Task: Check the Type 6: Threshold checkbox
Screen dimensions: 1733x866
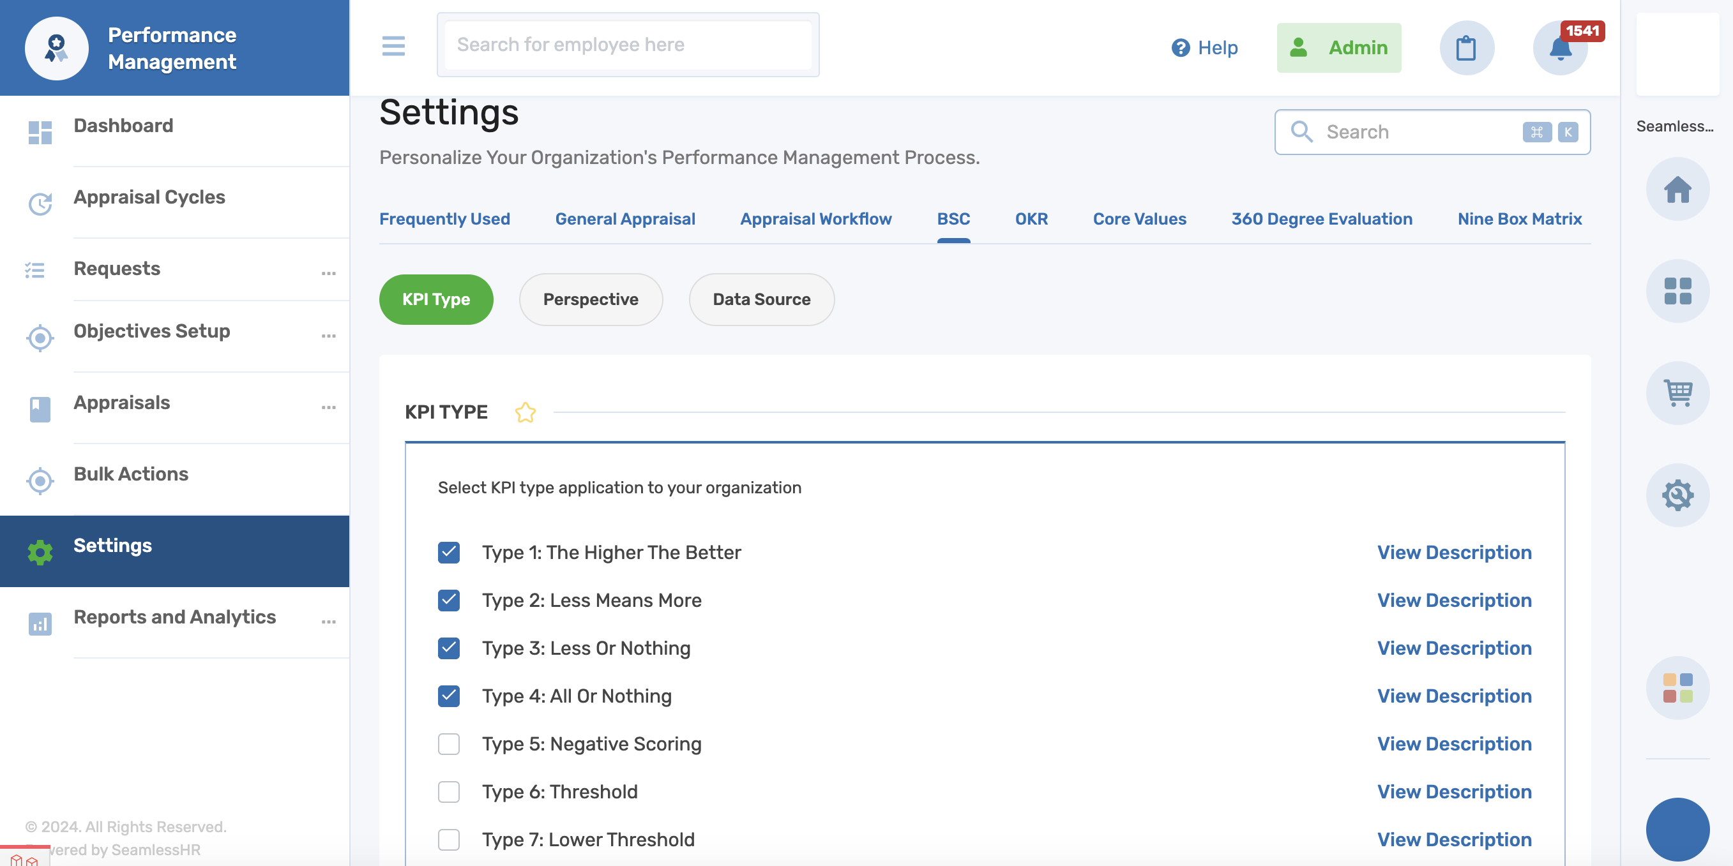Action: click(x=449, y=792)
